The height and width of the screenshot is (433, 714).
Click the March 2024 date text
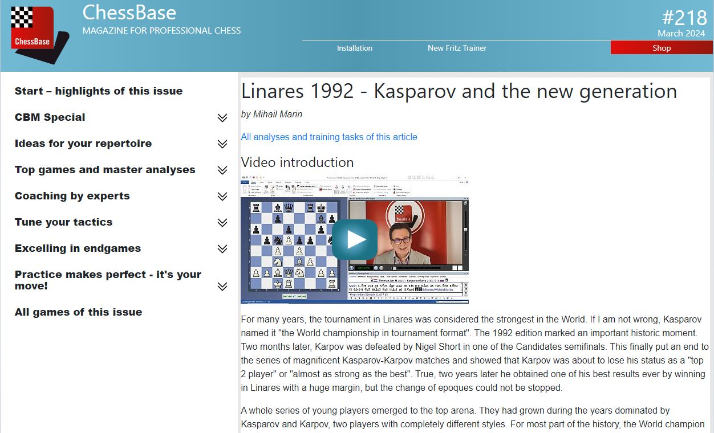tap(681, 34)
